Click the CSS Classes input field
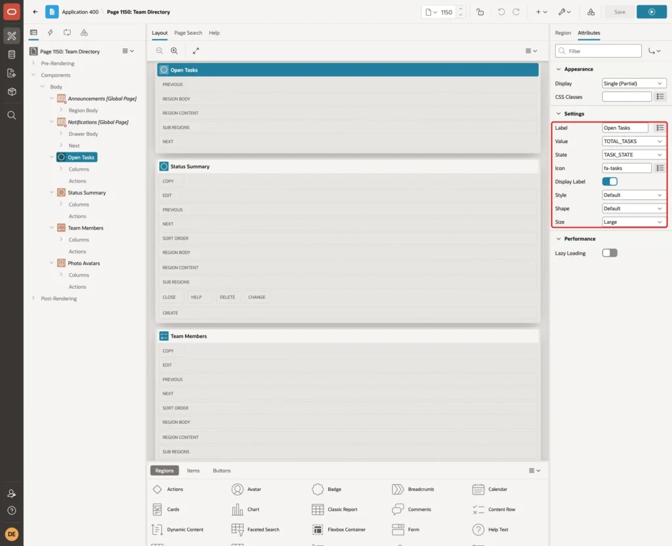672x546 pixels. 627,97
